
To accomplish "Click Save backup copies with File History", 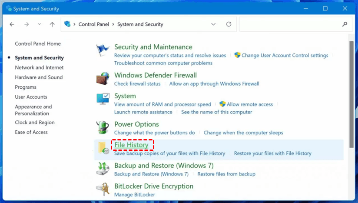I will 169,153.
